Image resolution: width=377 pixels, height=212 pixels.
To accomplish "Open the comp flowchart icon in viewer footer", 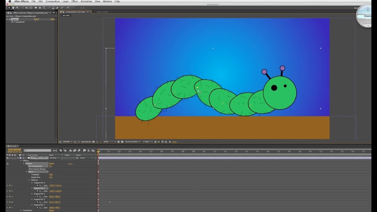I will click(166, 142).
